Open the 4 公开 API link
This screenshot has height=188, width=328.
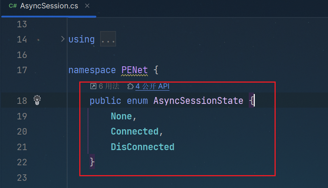pos(152,86)
